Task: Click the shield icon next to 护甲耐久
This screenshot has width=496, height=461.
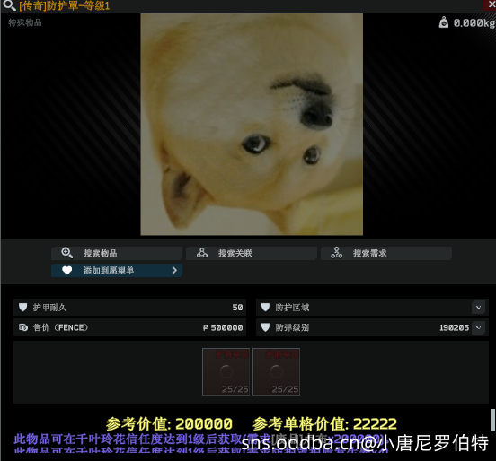Action: click(x=23, y=308)
